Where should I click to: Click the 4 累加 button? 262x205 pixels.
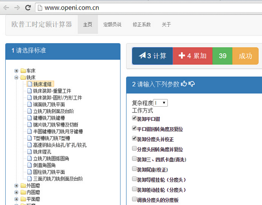pyautogui.click(x=193, y=56)
